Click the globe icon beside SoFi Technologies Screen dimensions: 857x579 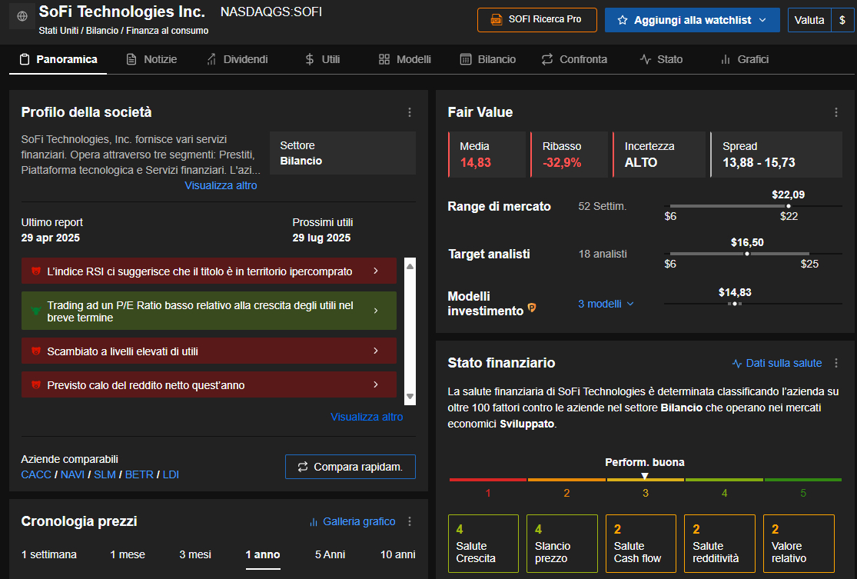(22, 16)
